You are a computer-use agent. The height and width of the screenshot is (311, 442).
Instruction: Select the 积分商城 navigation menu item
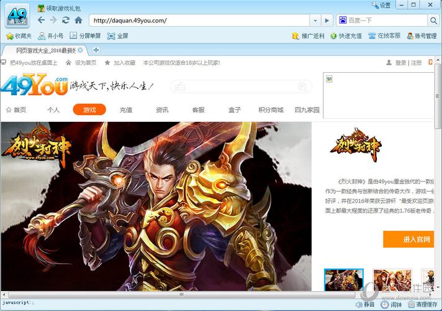click(271, 109)
